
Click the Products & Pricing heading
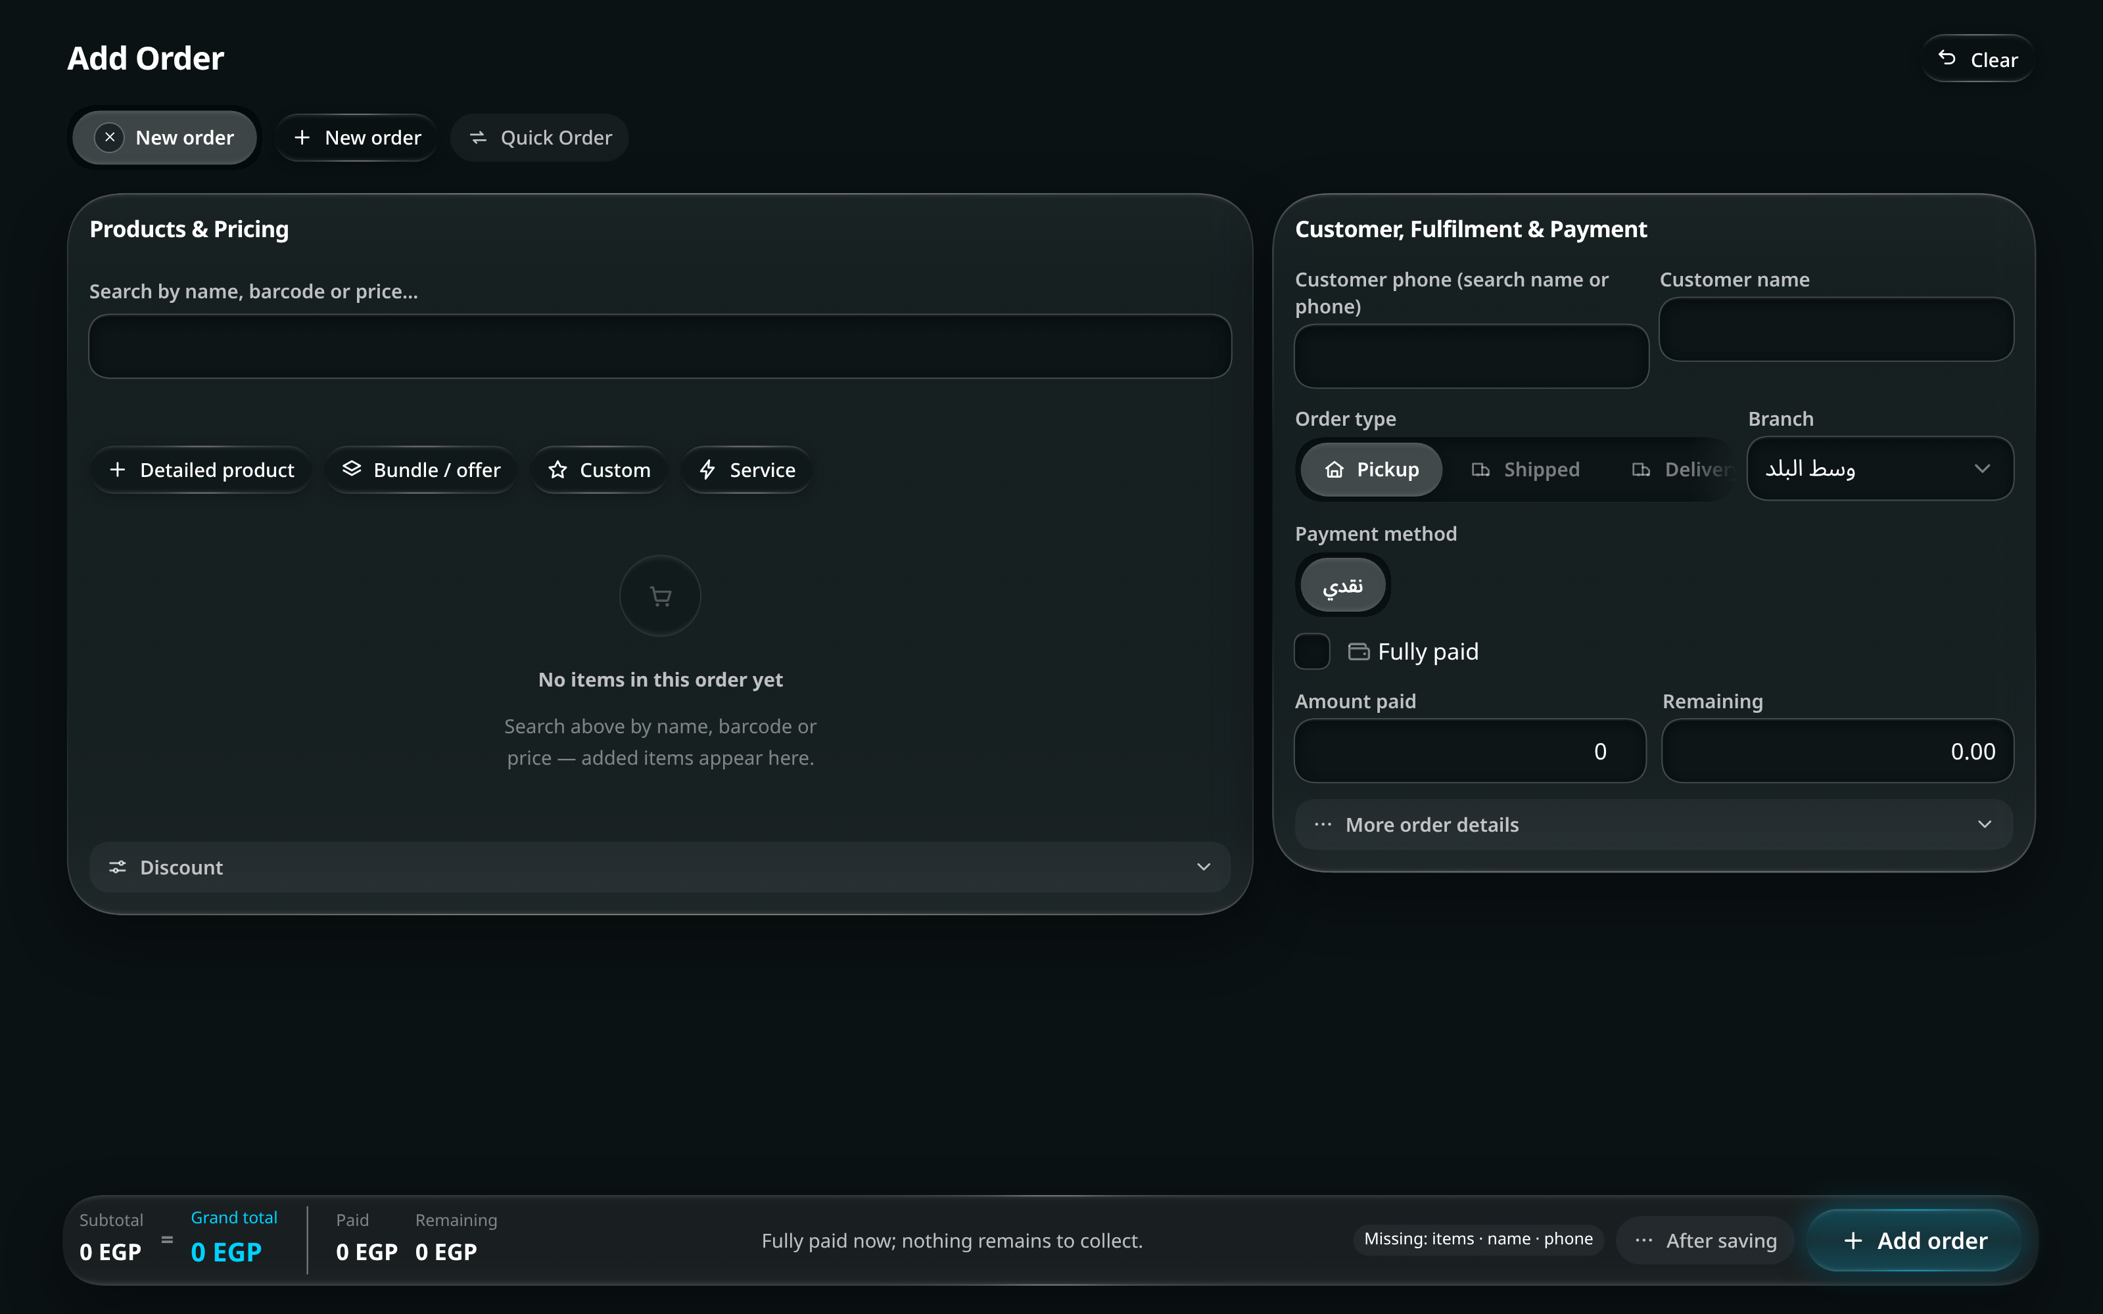click(x=189, y=229)
